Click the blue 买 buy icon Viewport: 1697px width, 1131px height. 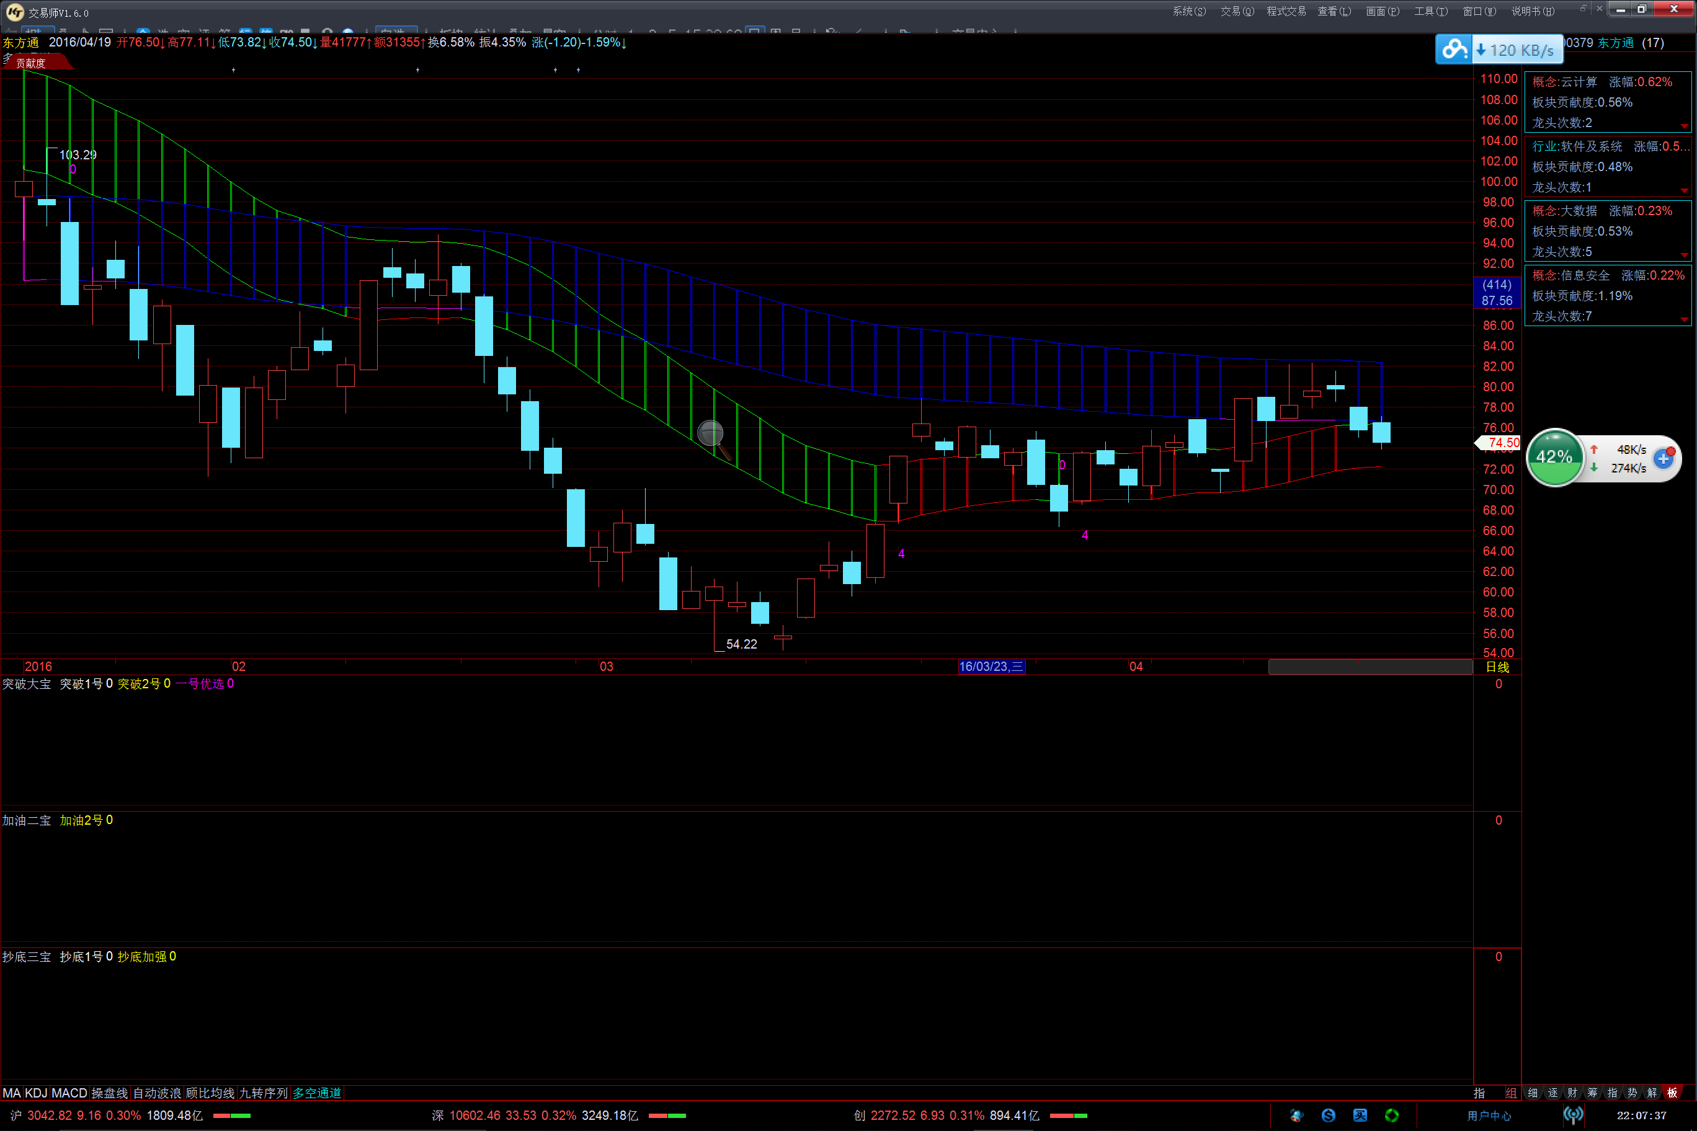tap(1360, 1116)
